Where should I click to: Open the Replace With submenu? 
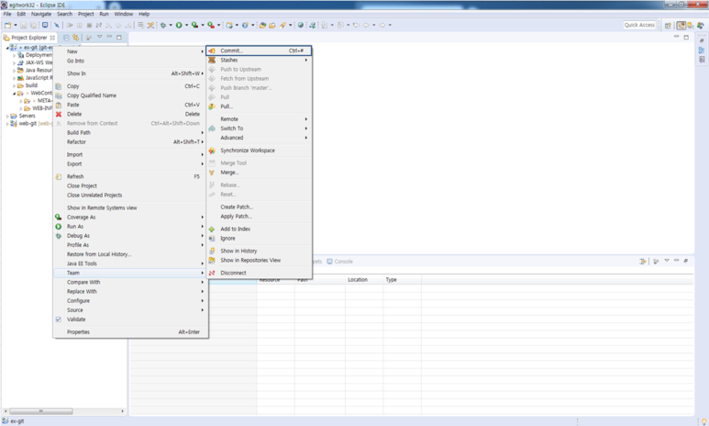coord(130,292)
